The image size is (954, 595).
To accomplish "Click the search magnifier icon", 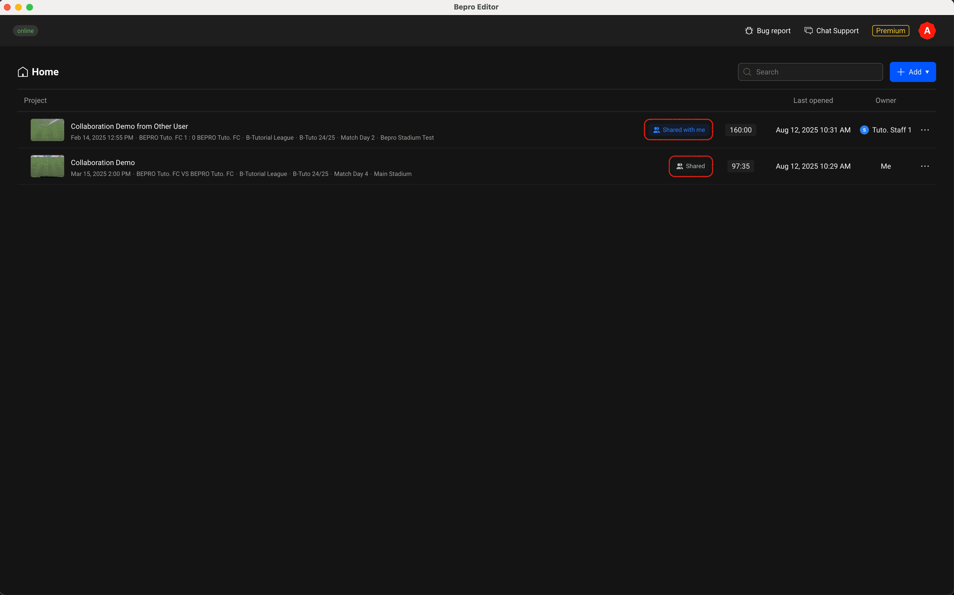I will pos(747,72).
